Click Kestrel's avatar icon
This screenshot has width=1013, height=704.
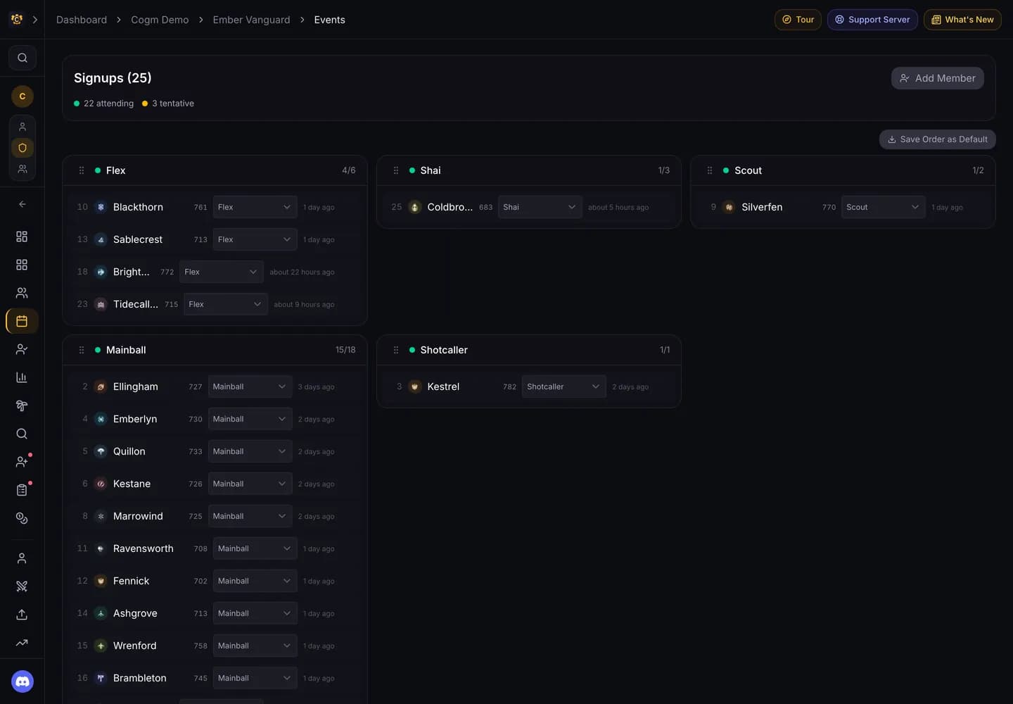tap(415, 386)
